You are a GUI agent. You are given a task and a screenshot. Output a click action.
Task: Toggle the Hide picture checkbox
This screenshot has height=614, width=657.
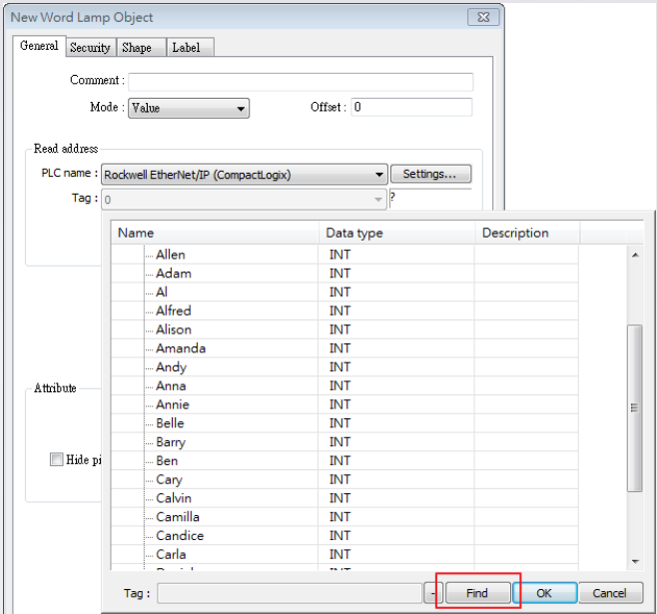pyautogui.click(x=56, y=459)
